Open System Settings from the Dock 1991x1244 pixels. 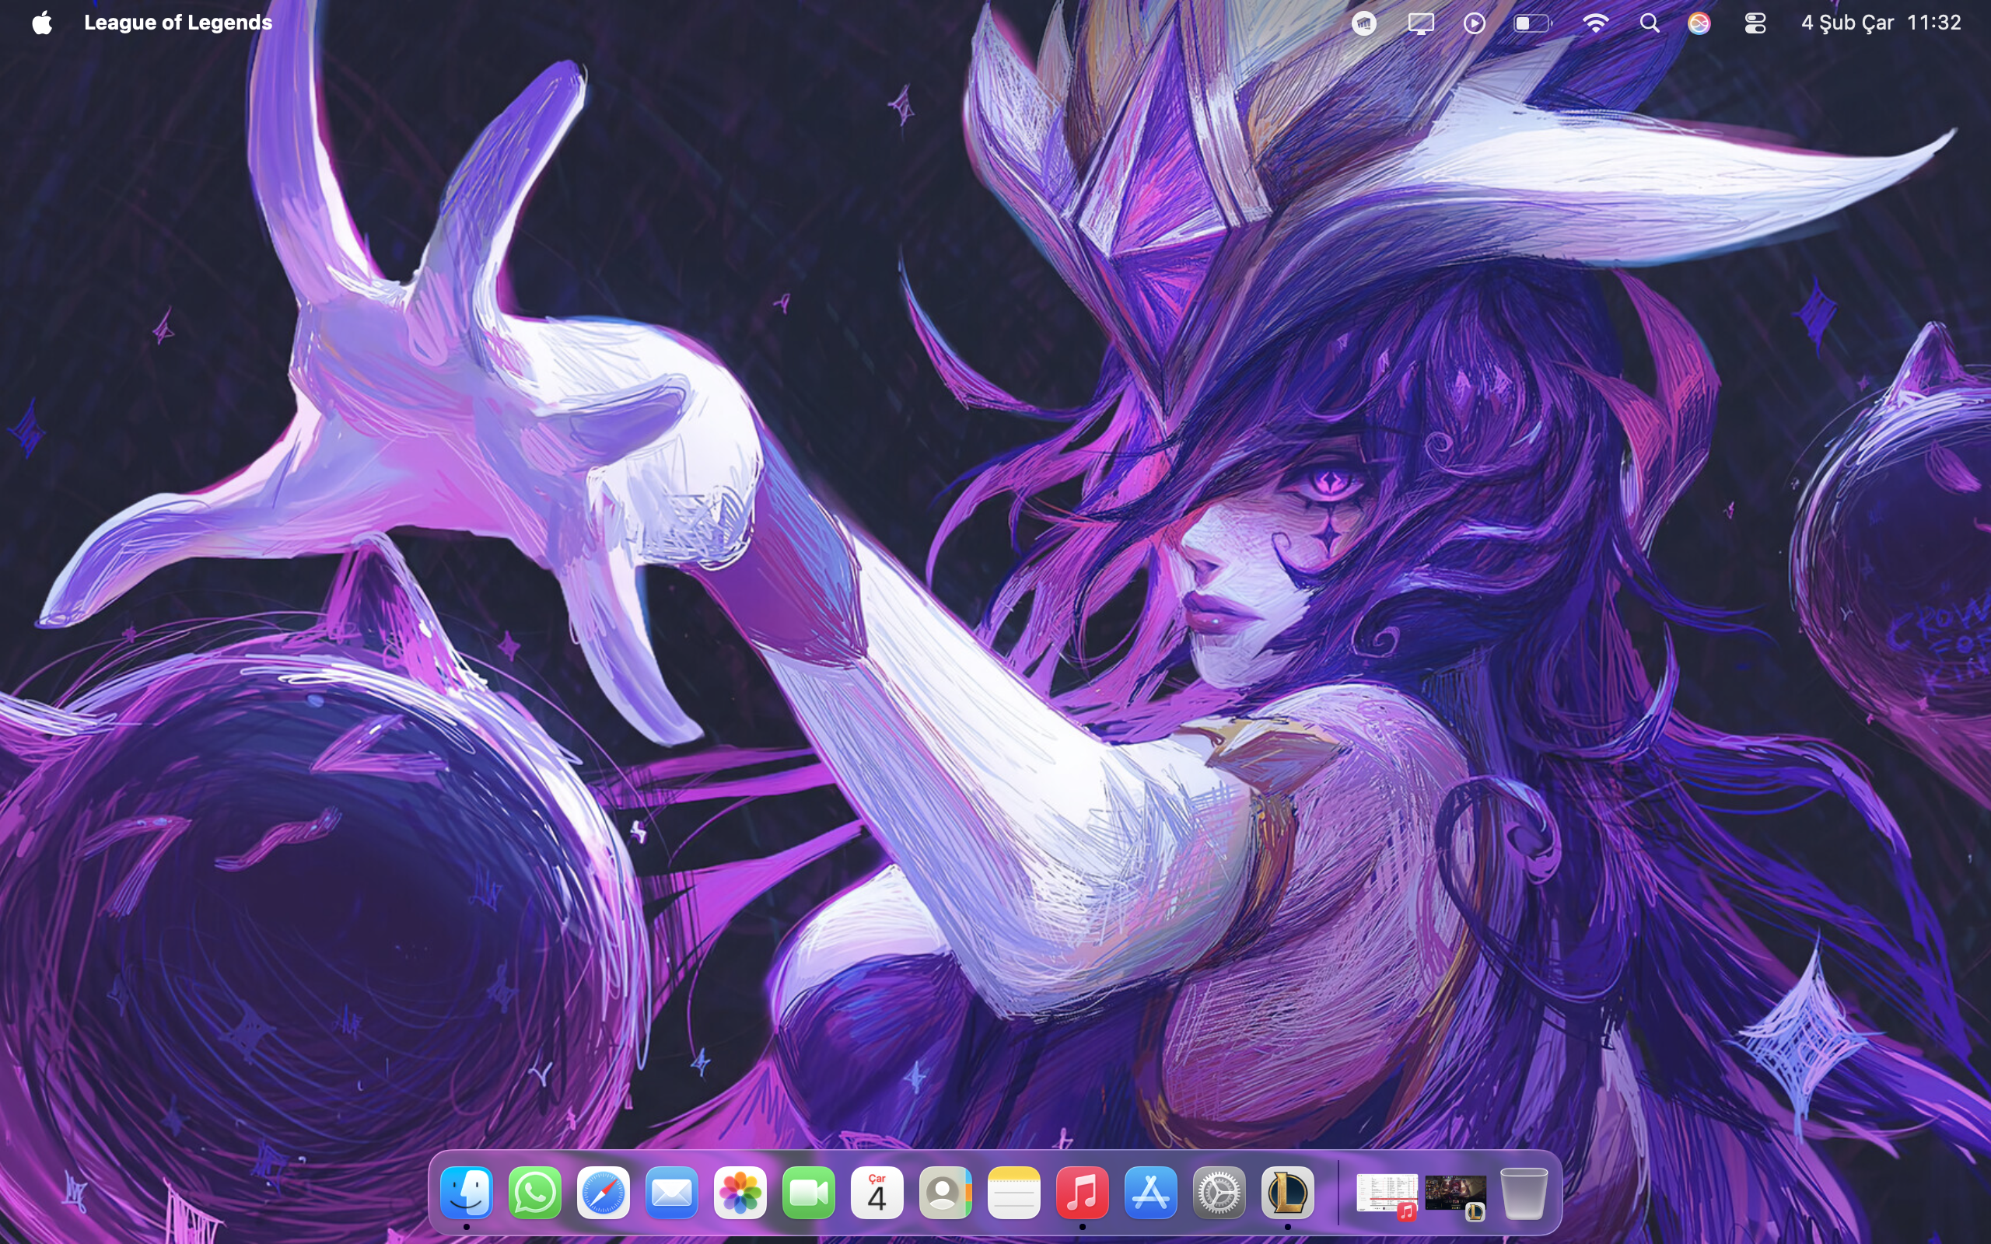[x=1219, y=1192]
